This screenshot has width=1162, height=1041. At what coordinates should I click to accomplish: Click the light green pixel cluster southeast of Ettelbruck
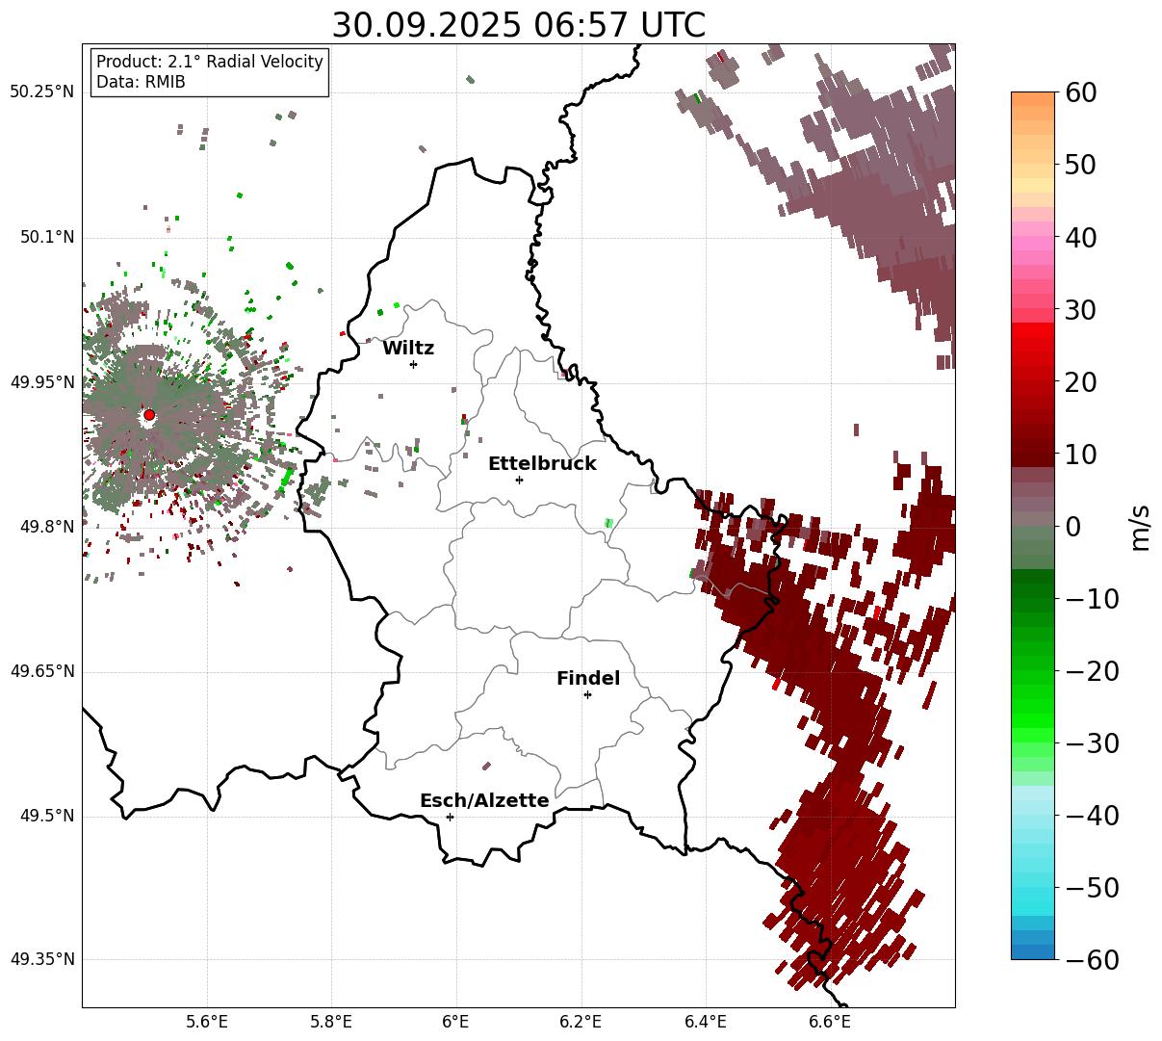[608, 523]
